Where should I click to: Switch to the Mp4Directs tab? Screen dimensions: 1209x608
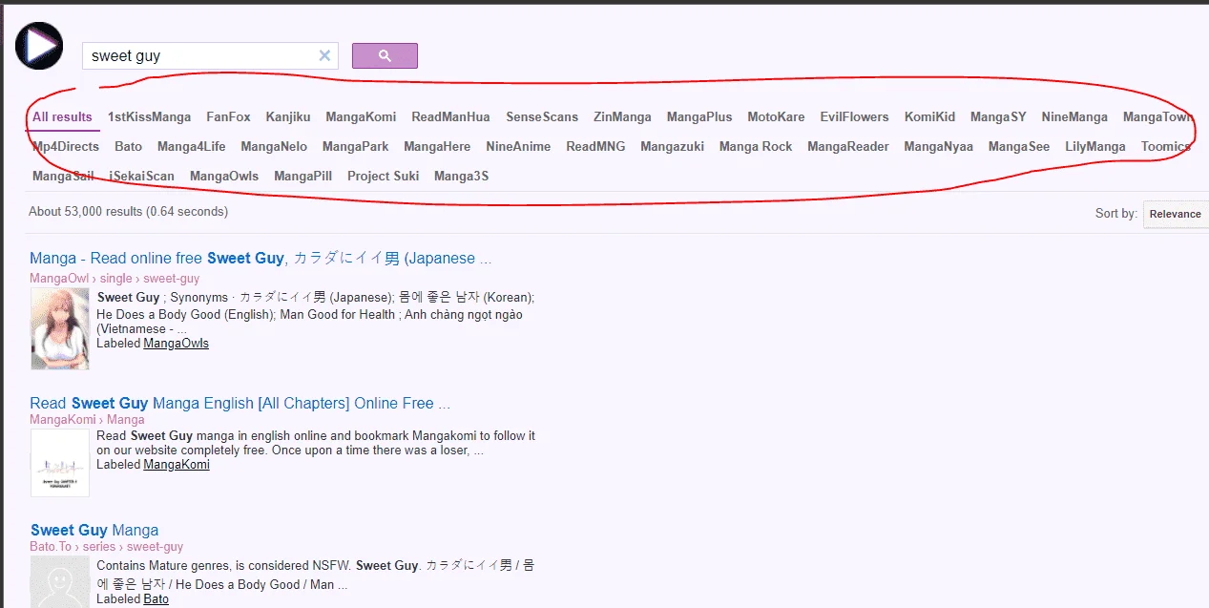(66, 146)
